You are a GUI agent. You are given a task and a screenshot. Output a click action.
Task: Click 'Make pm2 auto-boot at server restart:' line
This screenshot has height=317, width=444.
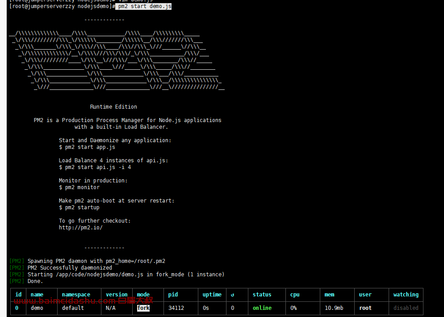pos(117,200)
